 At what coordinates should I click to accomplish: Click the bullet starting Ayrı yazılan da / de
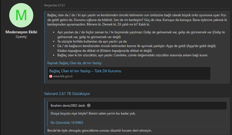141,34
